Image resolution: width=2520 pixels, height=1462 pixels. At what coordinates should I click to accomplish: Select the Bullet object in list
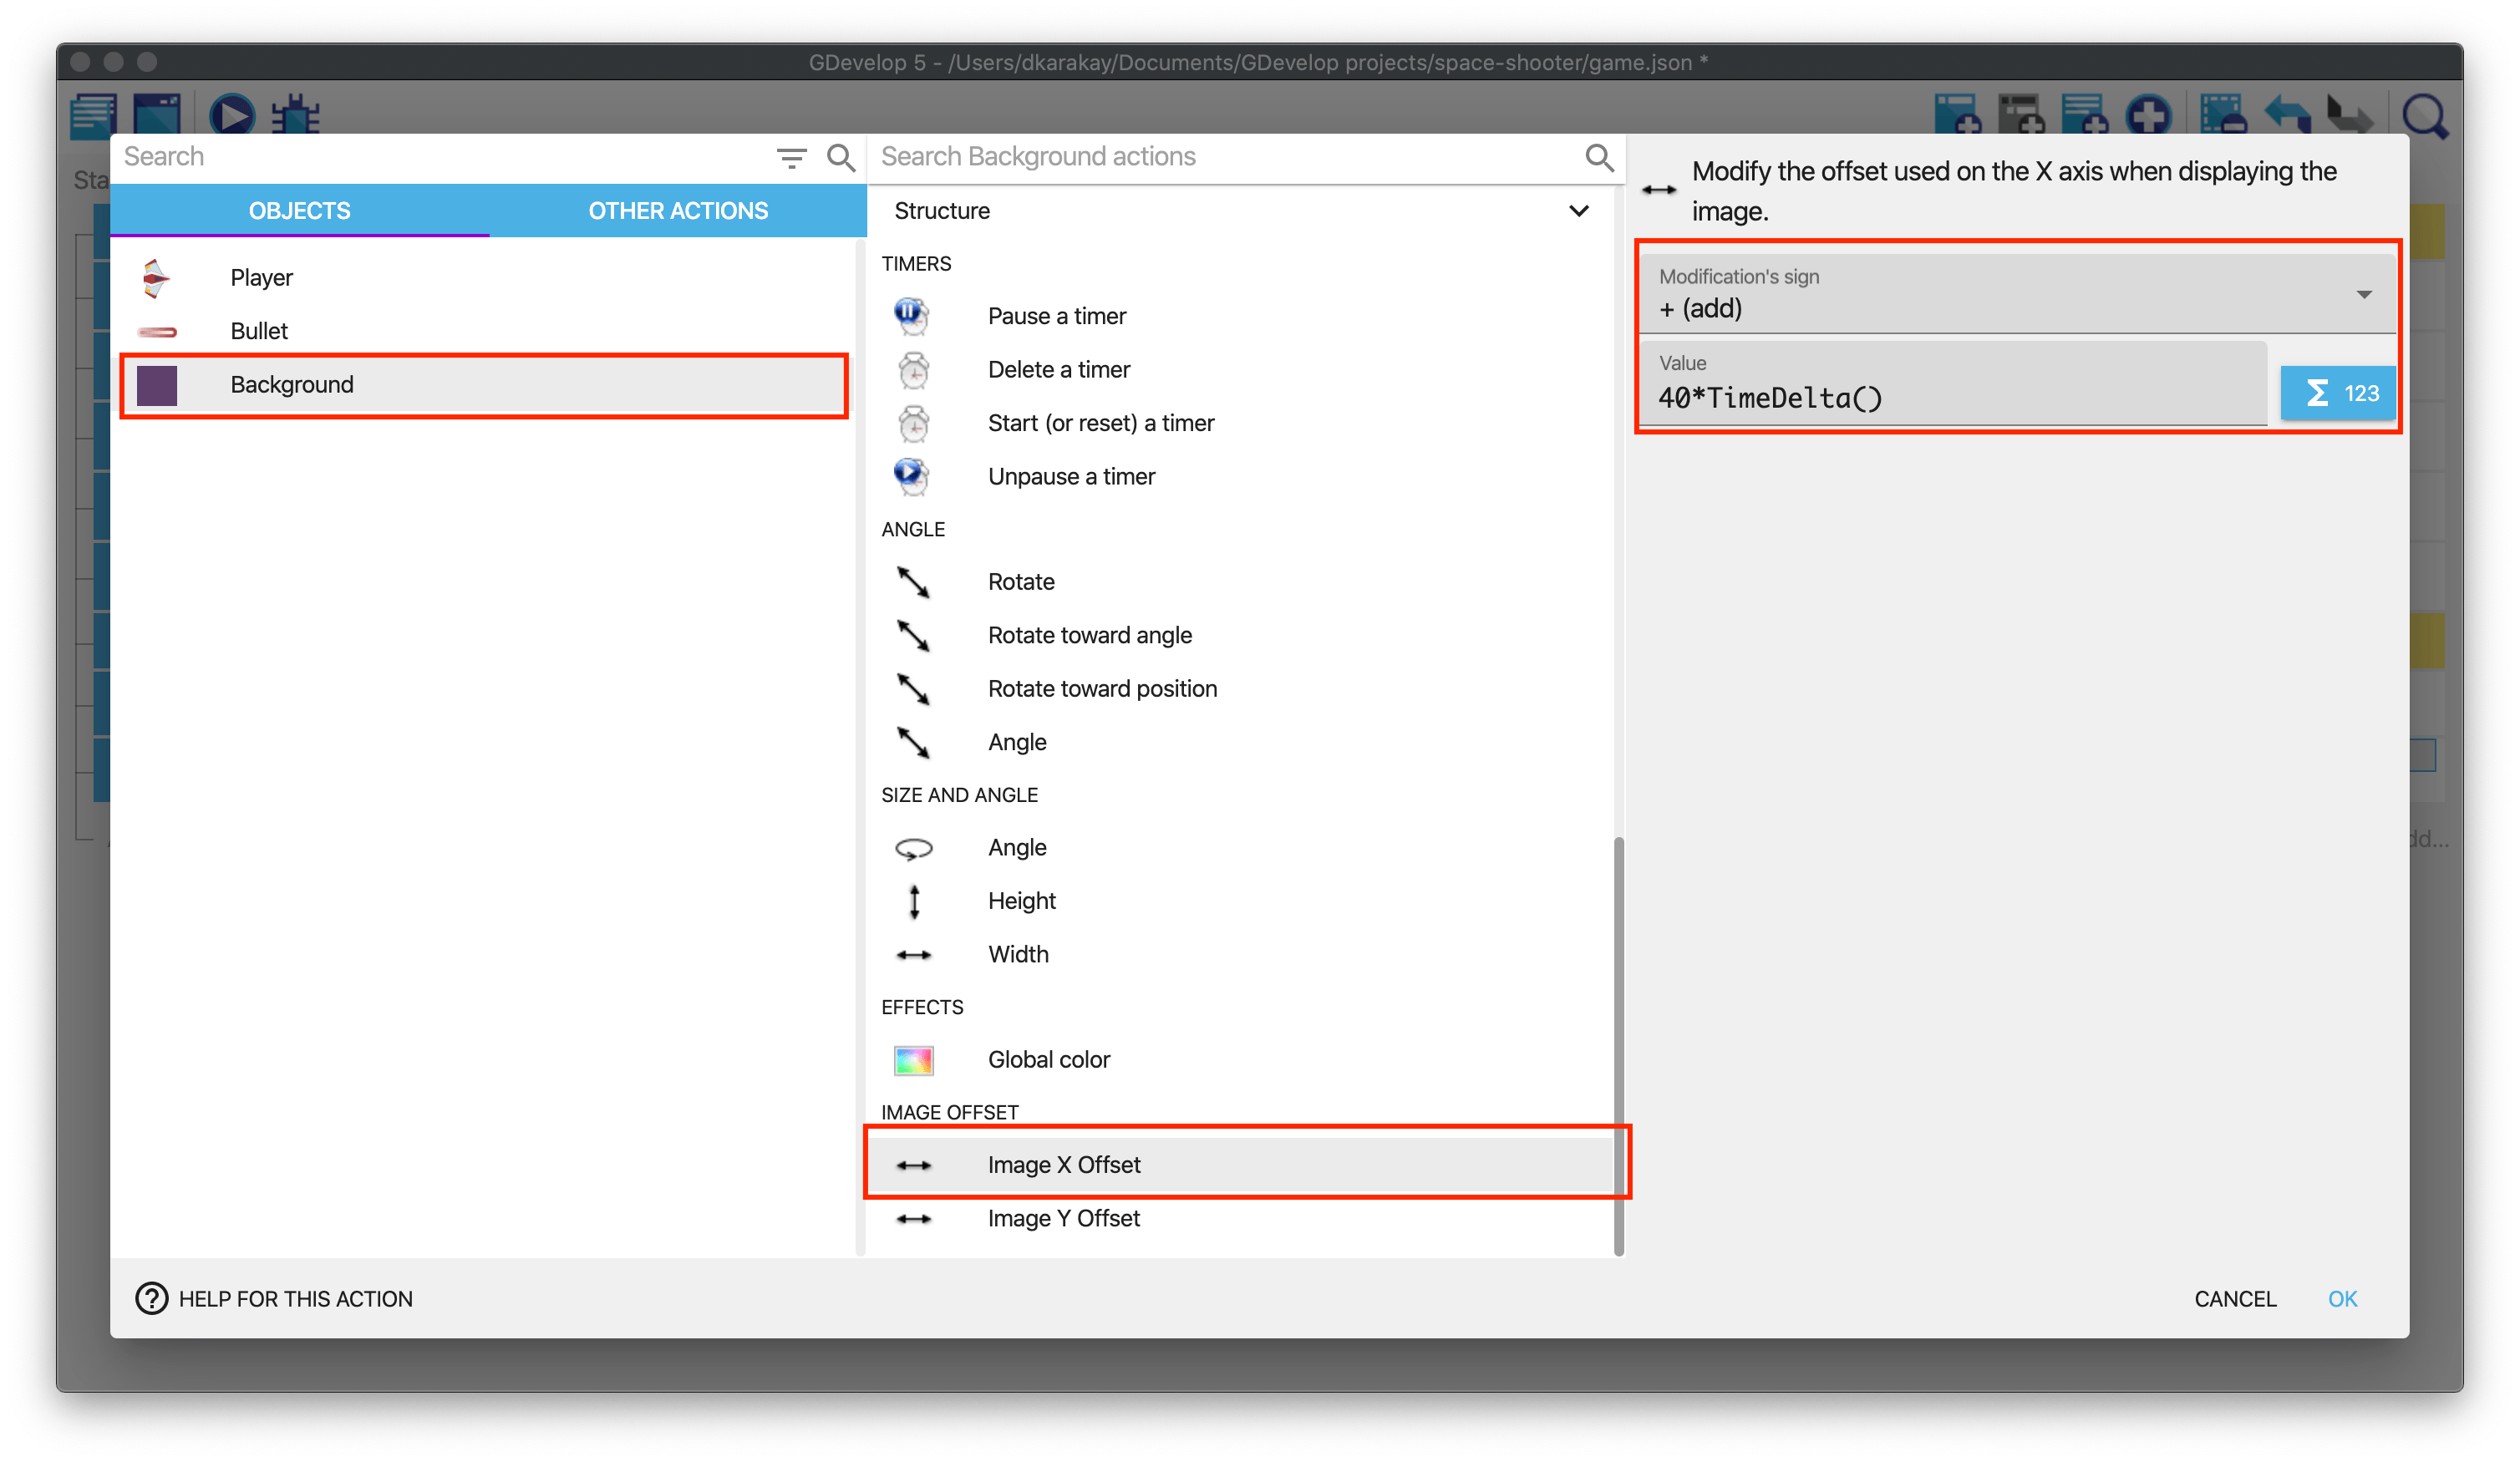point(259,331)
